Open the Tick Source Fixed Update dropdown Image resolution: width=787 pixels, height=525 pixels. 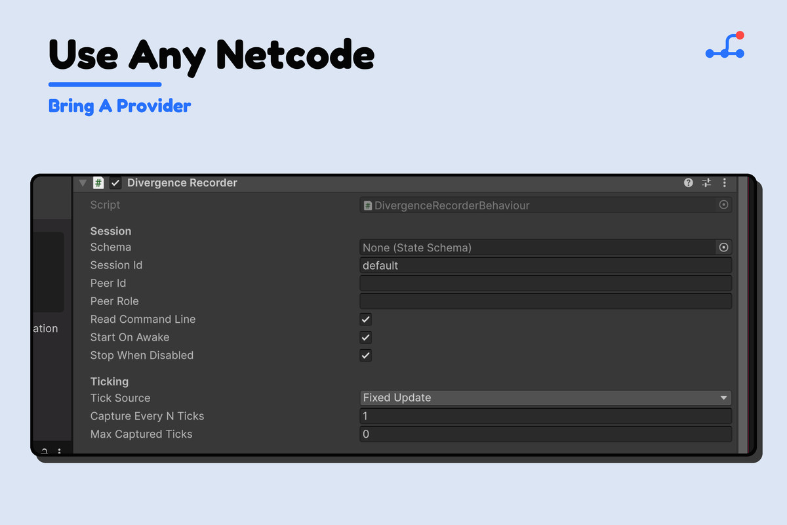(x=546, y=398)
